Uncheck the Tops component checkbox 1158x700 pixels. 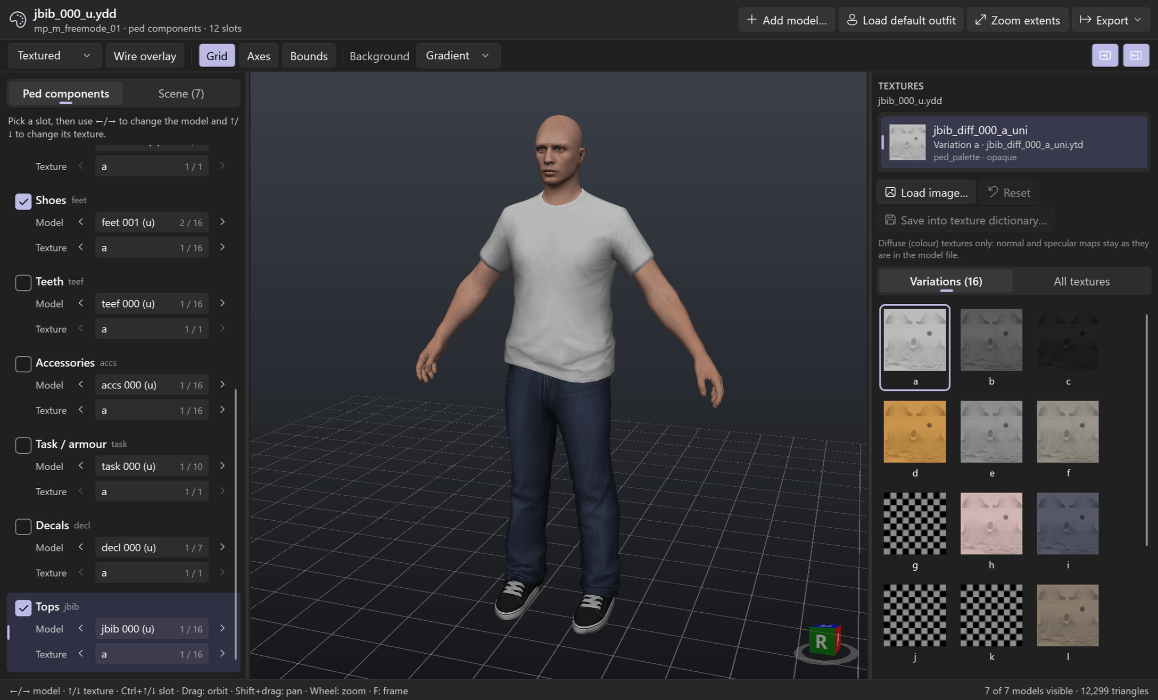pyautogui.click(x=23, y=607)
